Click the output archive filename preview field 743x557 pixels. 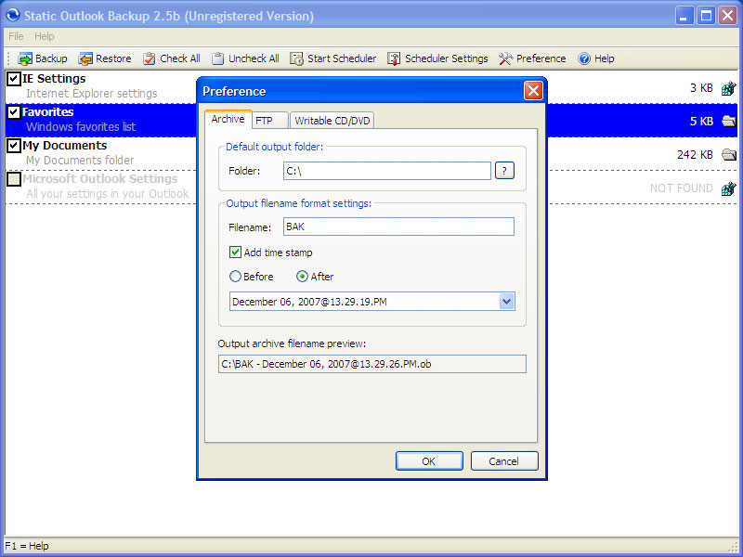pyautogui.click(x=372, y=364)
